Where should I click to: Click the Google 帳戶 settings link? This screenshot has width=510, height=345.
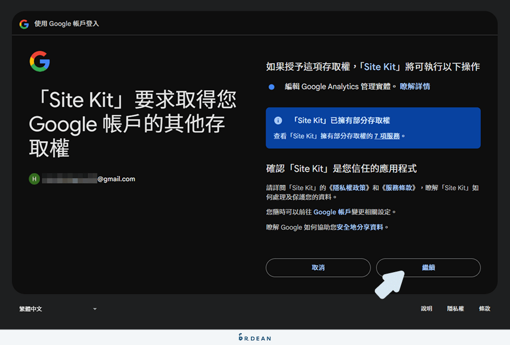tap(334, 211)
